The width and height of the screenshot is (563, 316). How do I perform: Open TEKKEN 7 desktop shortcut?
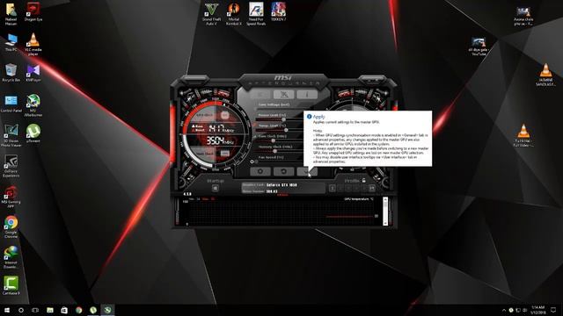[x=278, y=11]
